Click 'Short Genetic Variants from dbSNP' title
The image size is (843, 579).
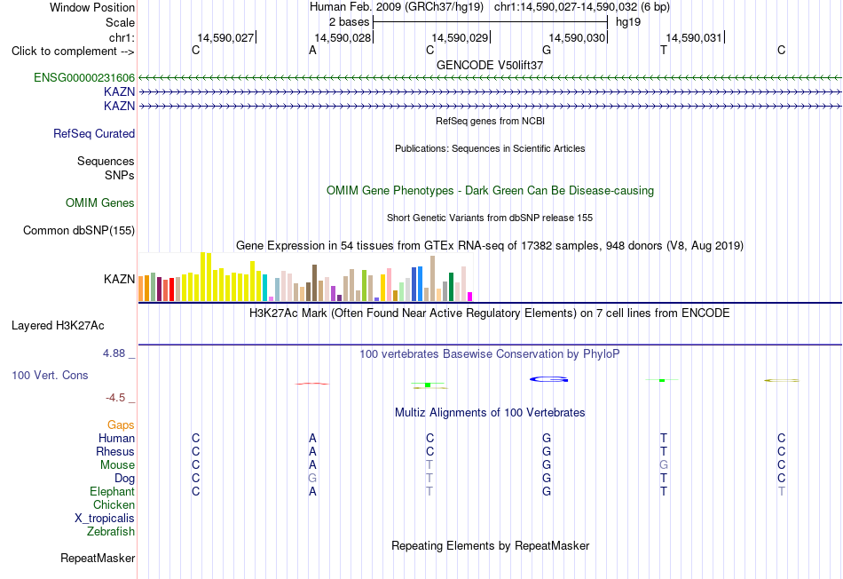490,218
